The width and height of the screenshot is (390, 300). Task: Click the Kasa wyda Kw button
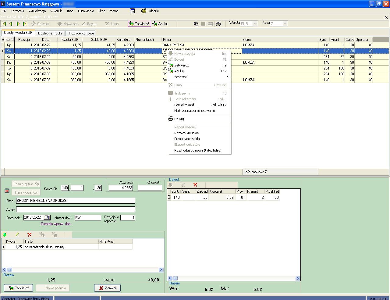[26, 192]
